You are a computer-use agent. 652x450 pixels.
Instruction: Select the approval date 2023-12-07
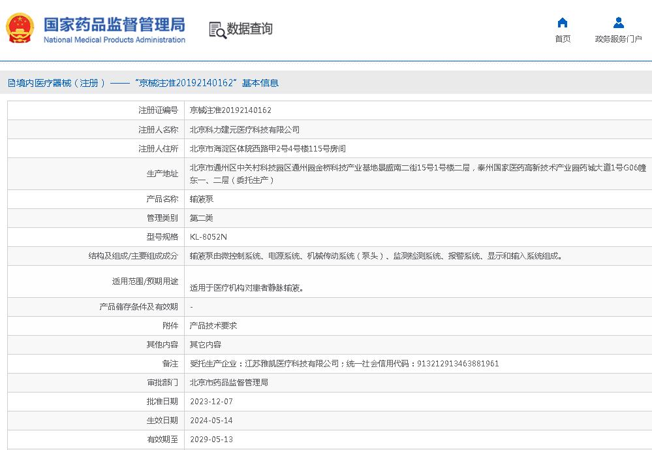[x=211, y=402]
